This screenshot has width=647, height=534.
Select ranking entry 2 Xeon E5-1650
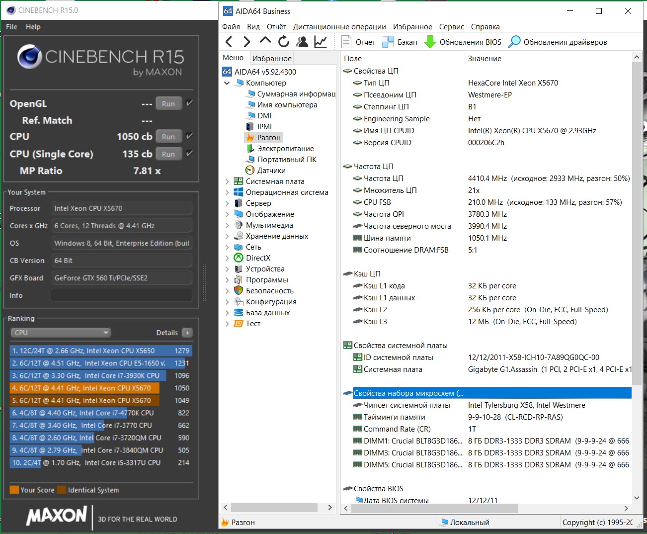point(100,363)
